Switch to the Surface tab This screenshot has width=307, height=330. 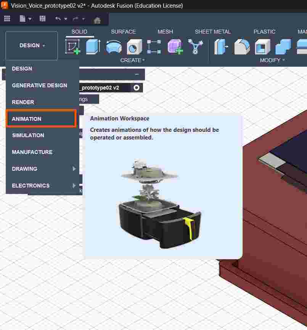[x=124, y=32]
